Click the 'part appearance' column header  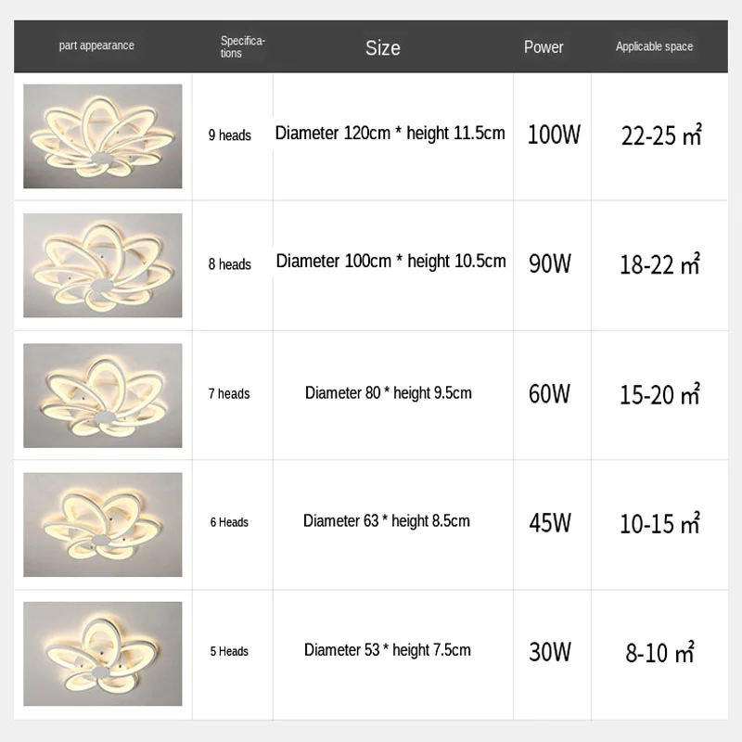point(96,45)
